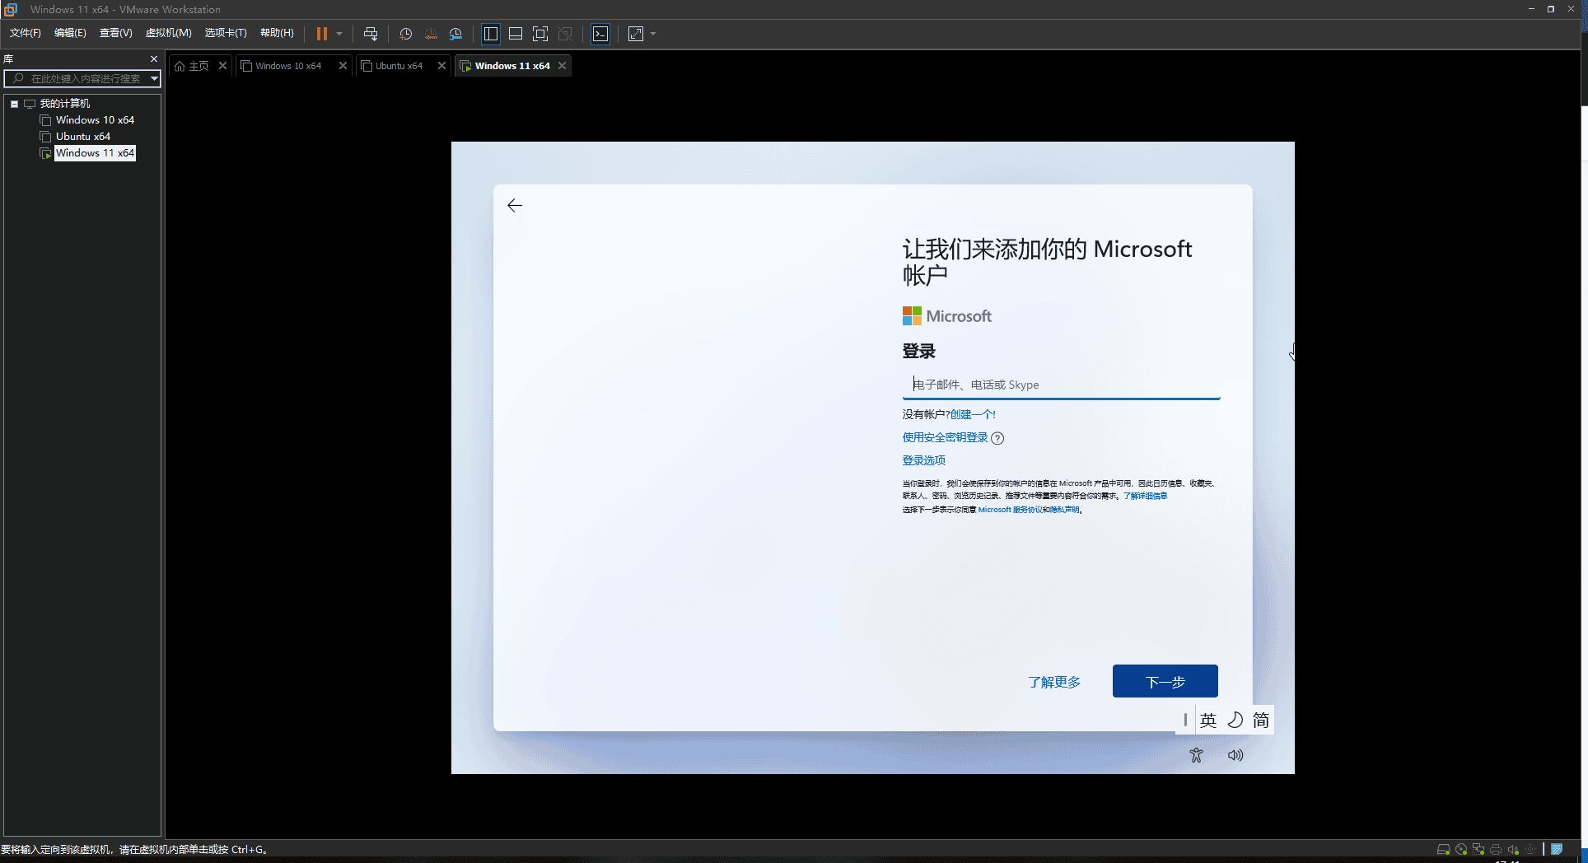Open the snapshot manager

456,34
